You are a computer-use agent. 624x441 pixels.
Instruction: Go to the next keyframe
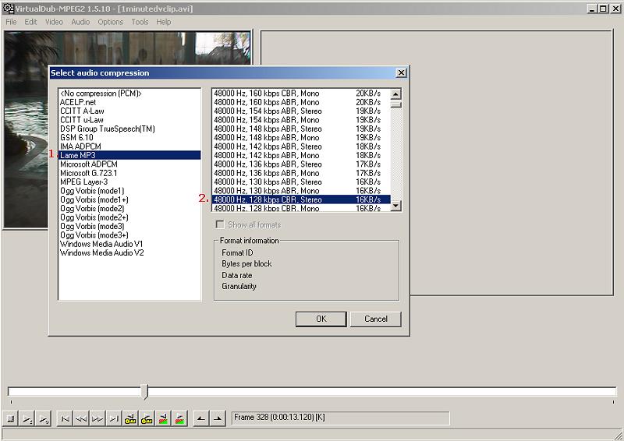(x=147, y=418)
